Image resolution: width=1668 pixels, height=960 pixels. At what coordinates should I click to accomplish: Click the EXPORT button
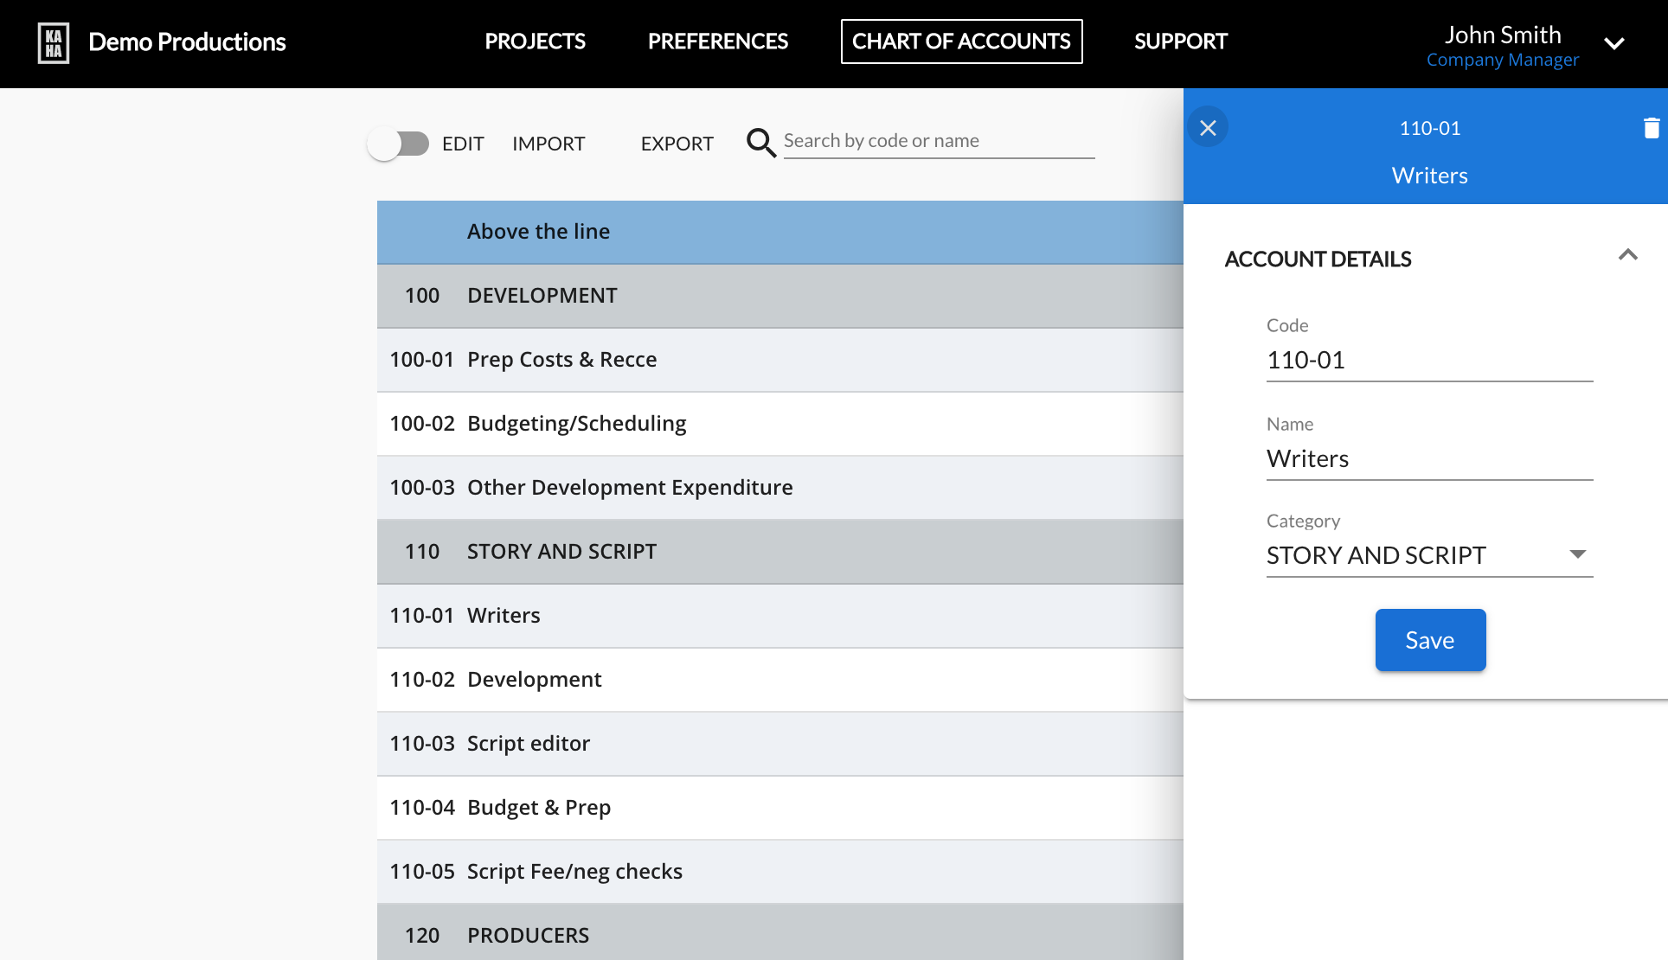pyautogui.click(x=677, y=144)
